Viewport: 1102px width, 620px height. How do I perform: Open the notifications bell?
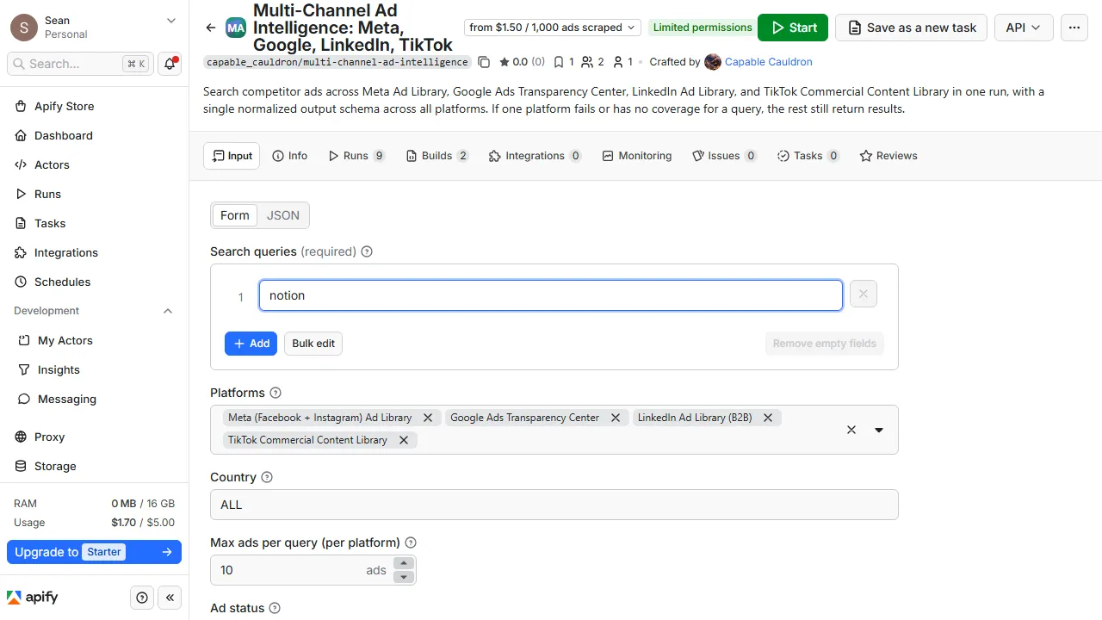[x=170, y=64]
